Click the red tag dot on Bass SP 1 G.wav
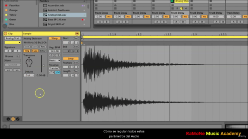The width and height of the screenshot is (248, 139). [83, 20]
